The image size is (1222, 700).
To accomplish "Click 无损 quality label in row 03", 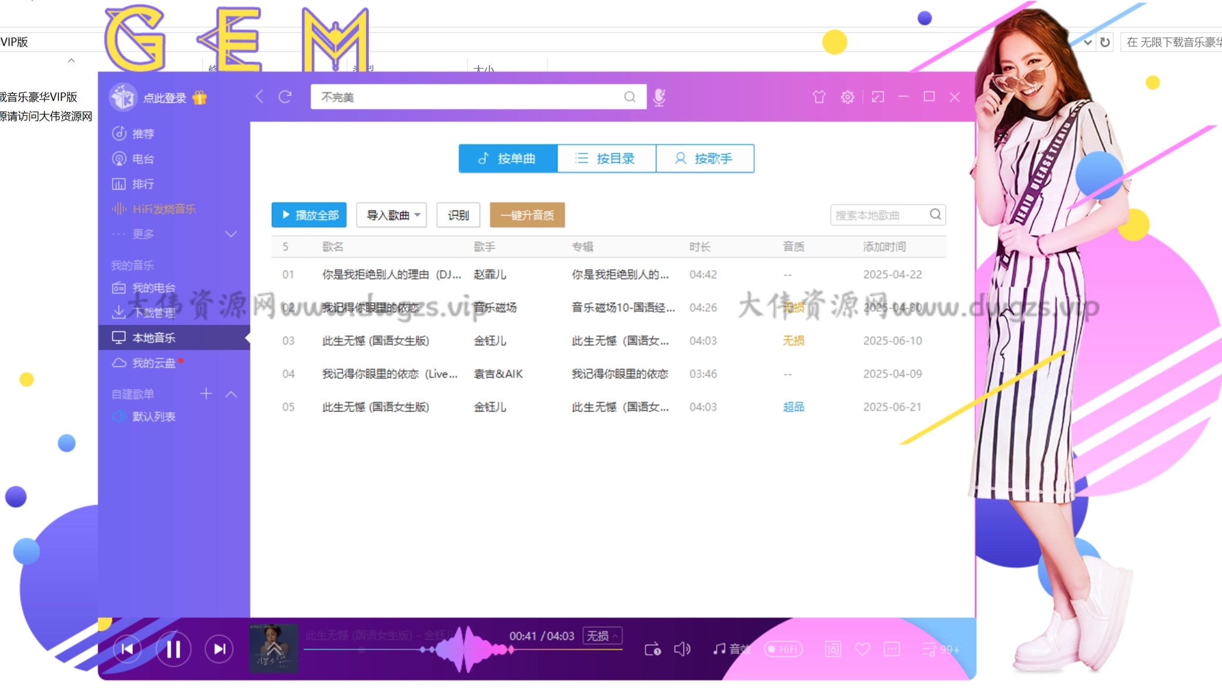I will pyautogui.click(x=793, y=341).
